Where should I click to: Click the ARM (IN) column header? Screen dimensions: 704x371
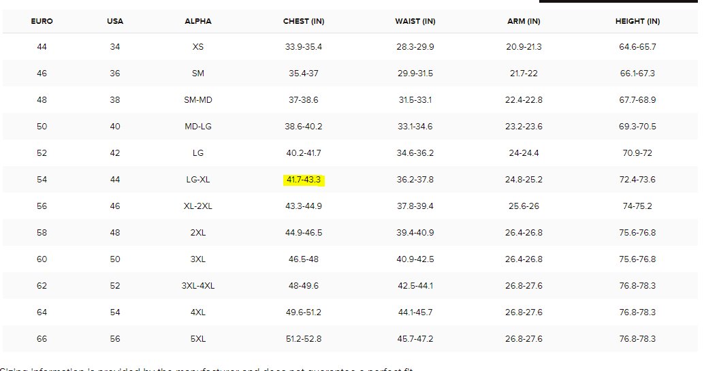[524, 21]
